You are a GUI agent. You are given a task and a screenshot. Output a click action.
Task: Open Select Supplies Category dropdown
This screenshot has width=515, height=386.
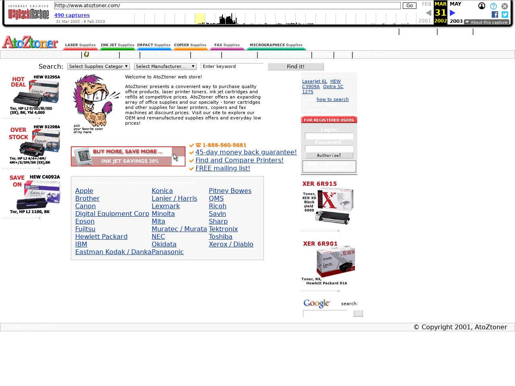click(99, 66)
